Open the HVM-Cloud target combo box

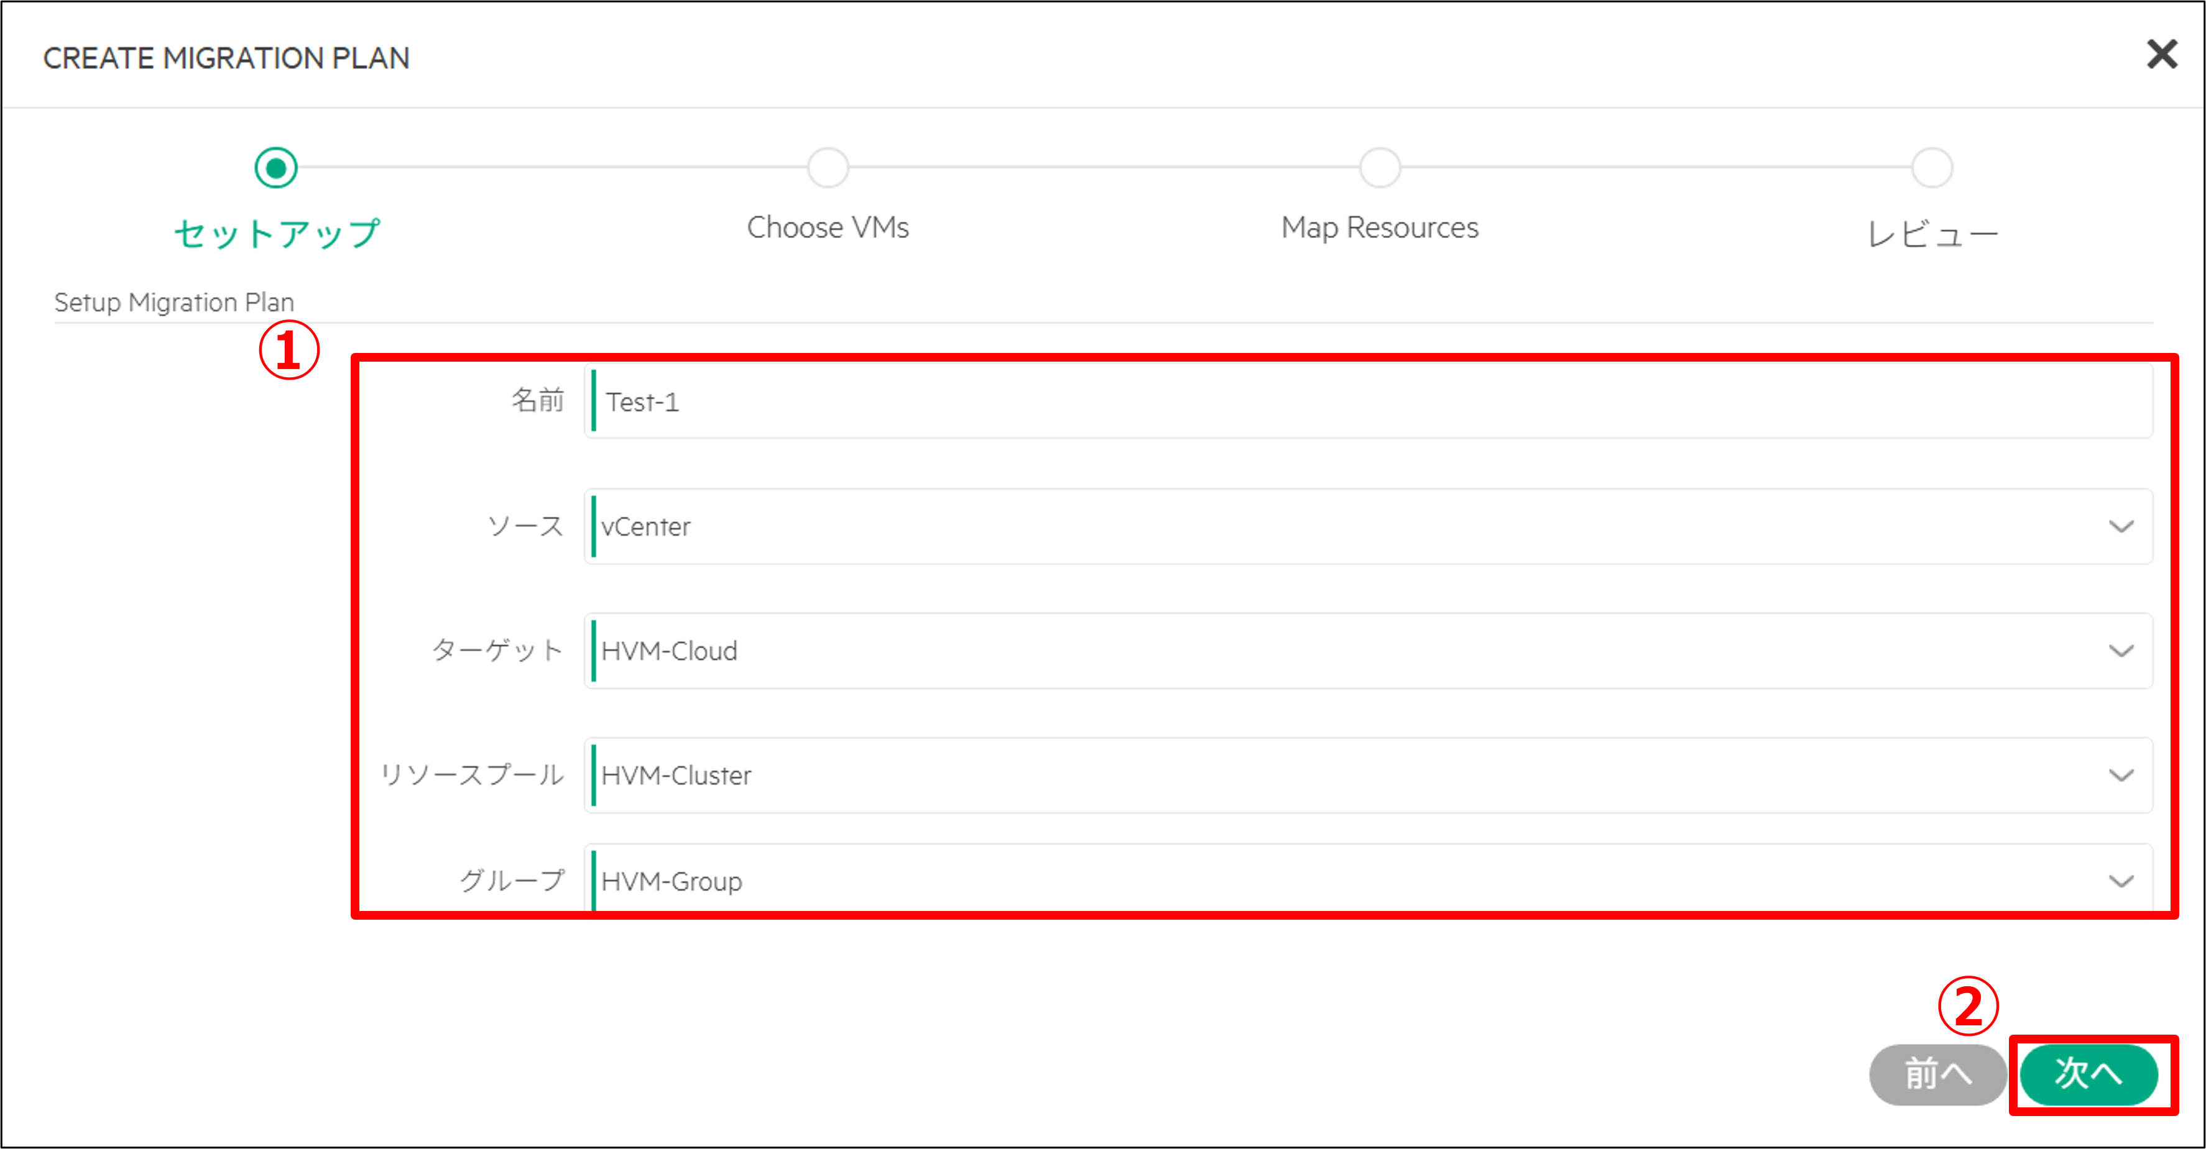1336,651
